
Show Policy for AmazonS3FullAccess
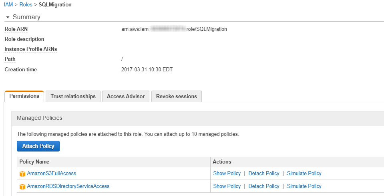(227, 173)
